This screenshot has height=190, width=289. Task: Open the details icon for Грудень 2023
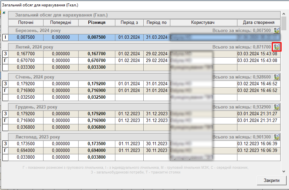click(x=277, y=107)
